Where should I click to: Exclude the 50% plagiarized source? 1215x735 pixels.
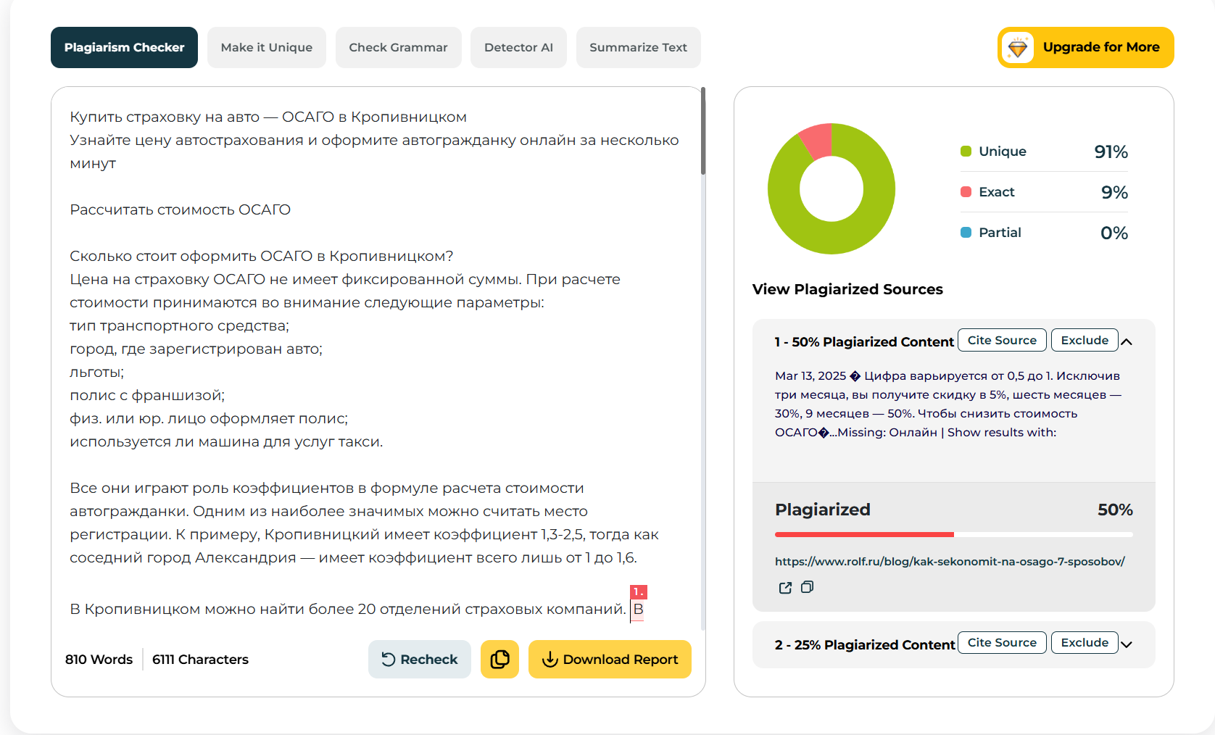pos(1085,340)
